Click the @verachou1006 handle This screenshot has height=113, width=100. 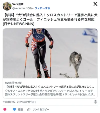click(22, 8)
